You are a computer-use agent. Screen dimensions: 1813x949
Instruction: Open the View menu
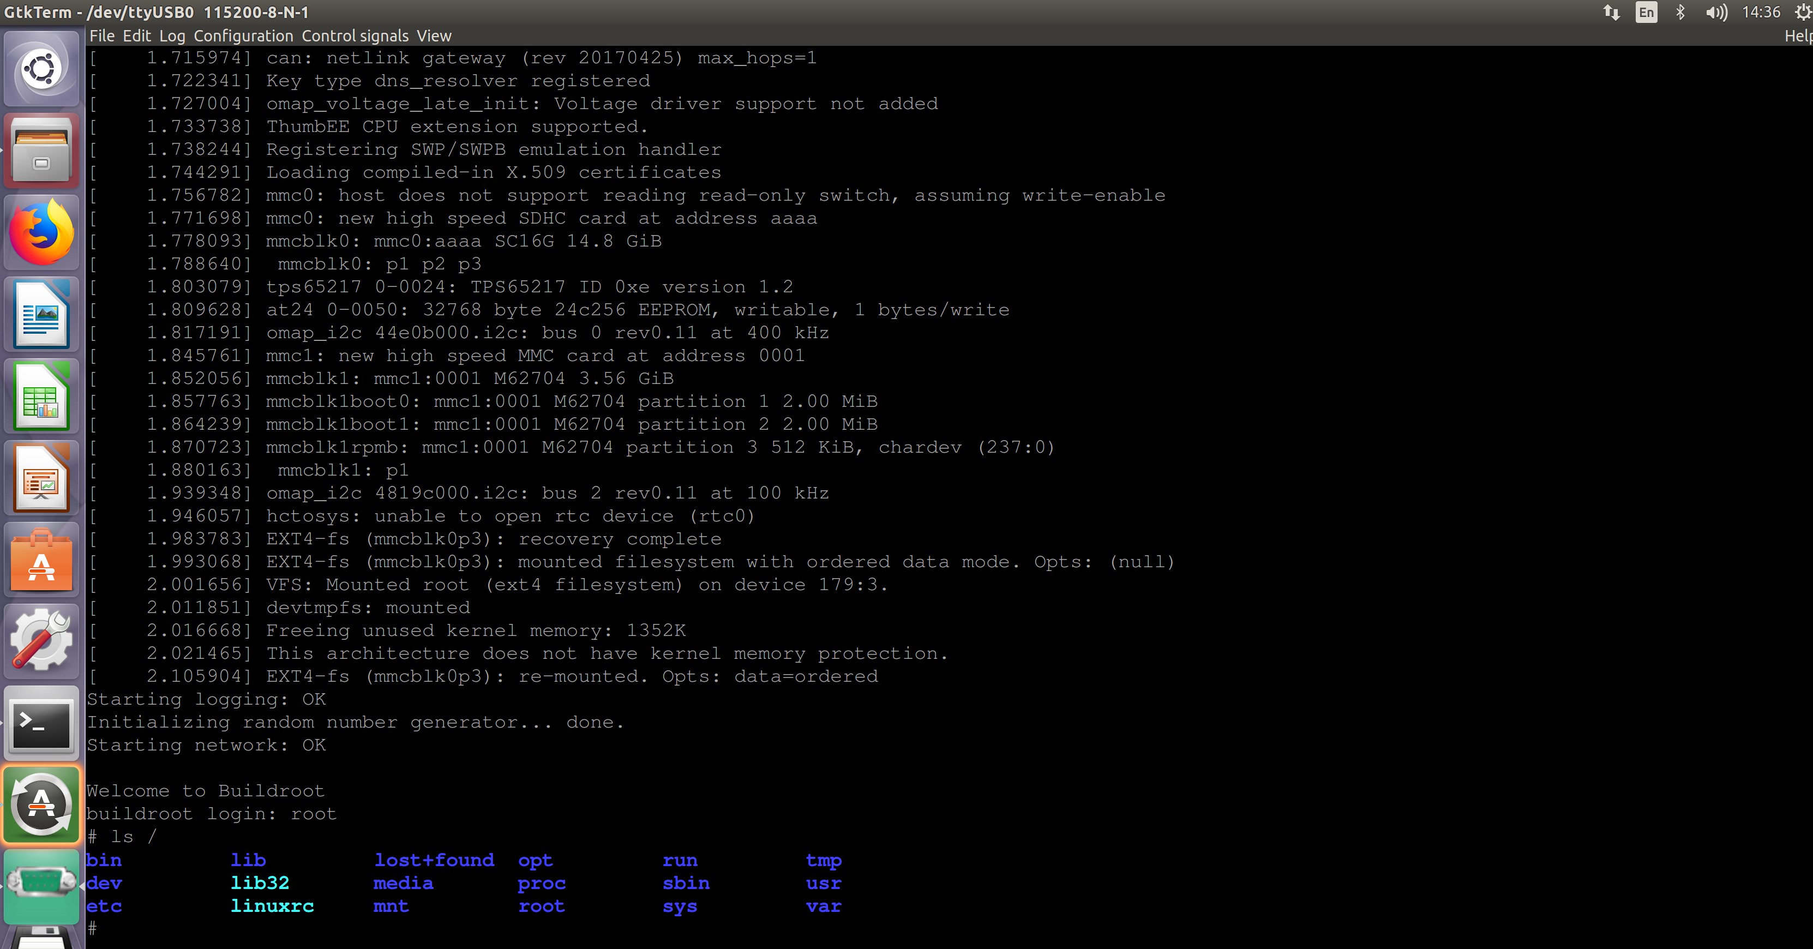point(434,35)
